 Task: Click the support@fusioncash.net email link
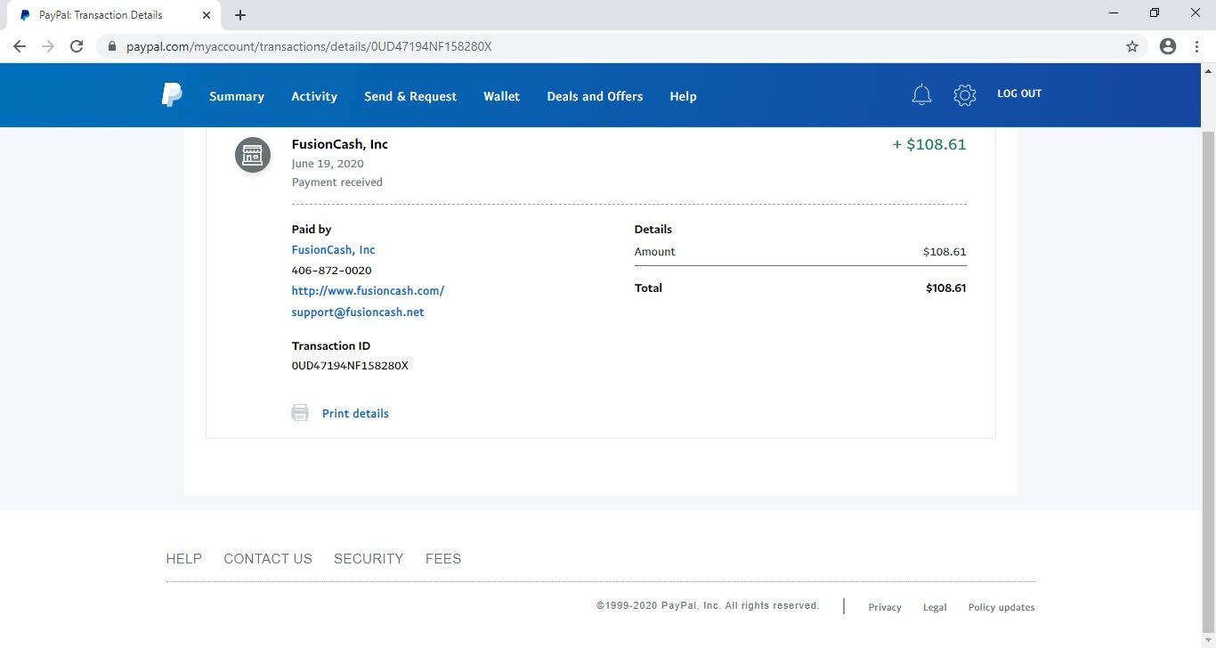click(358, 312)
